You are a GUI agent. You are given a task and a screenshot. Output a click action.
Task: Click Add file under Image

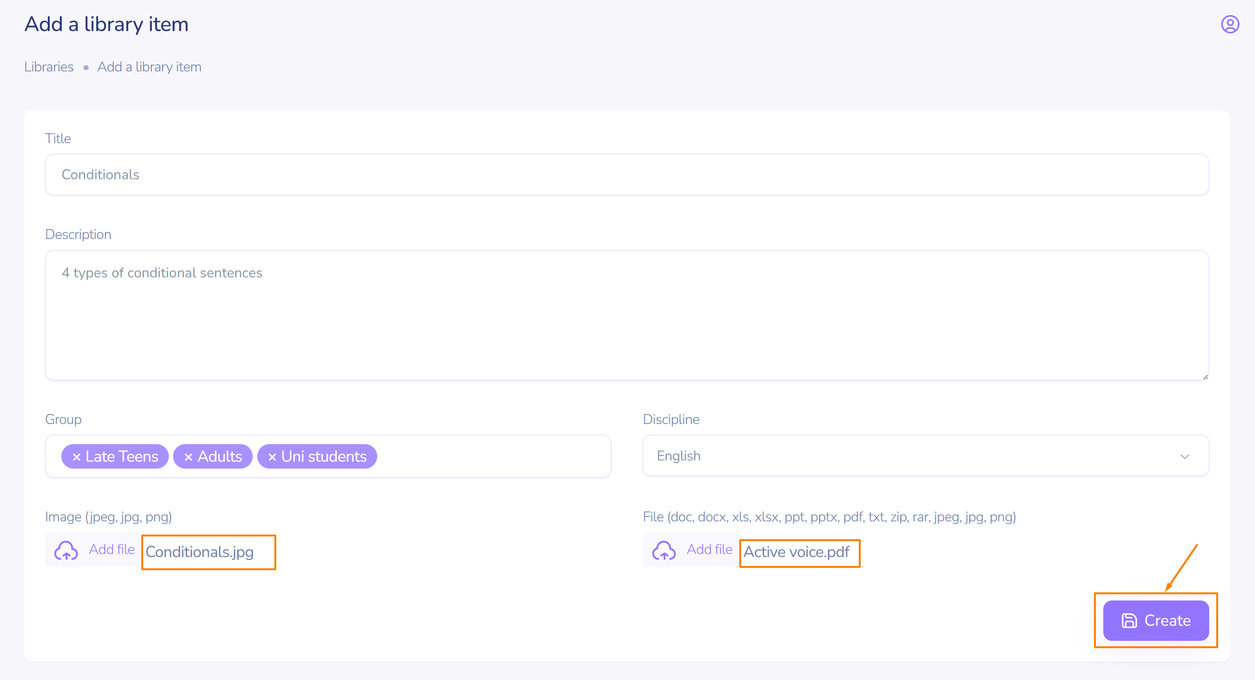point(111,549)
